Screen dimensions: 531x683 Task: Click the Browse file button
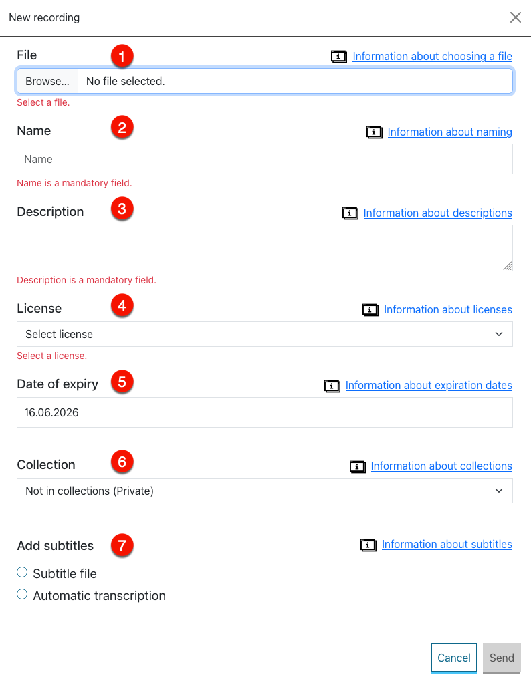pyautogui.click(x=47, y=81)
